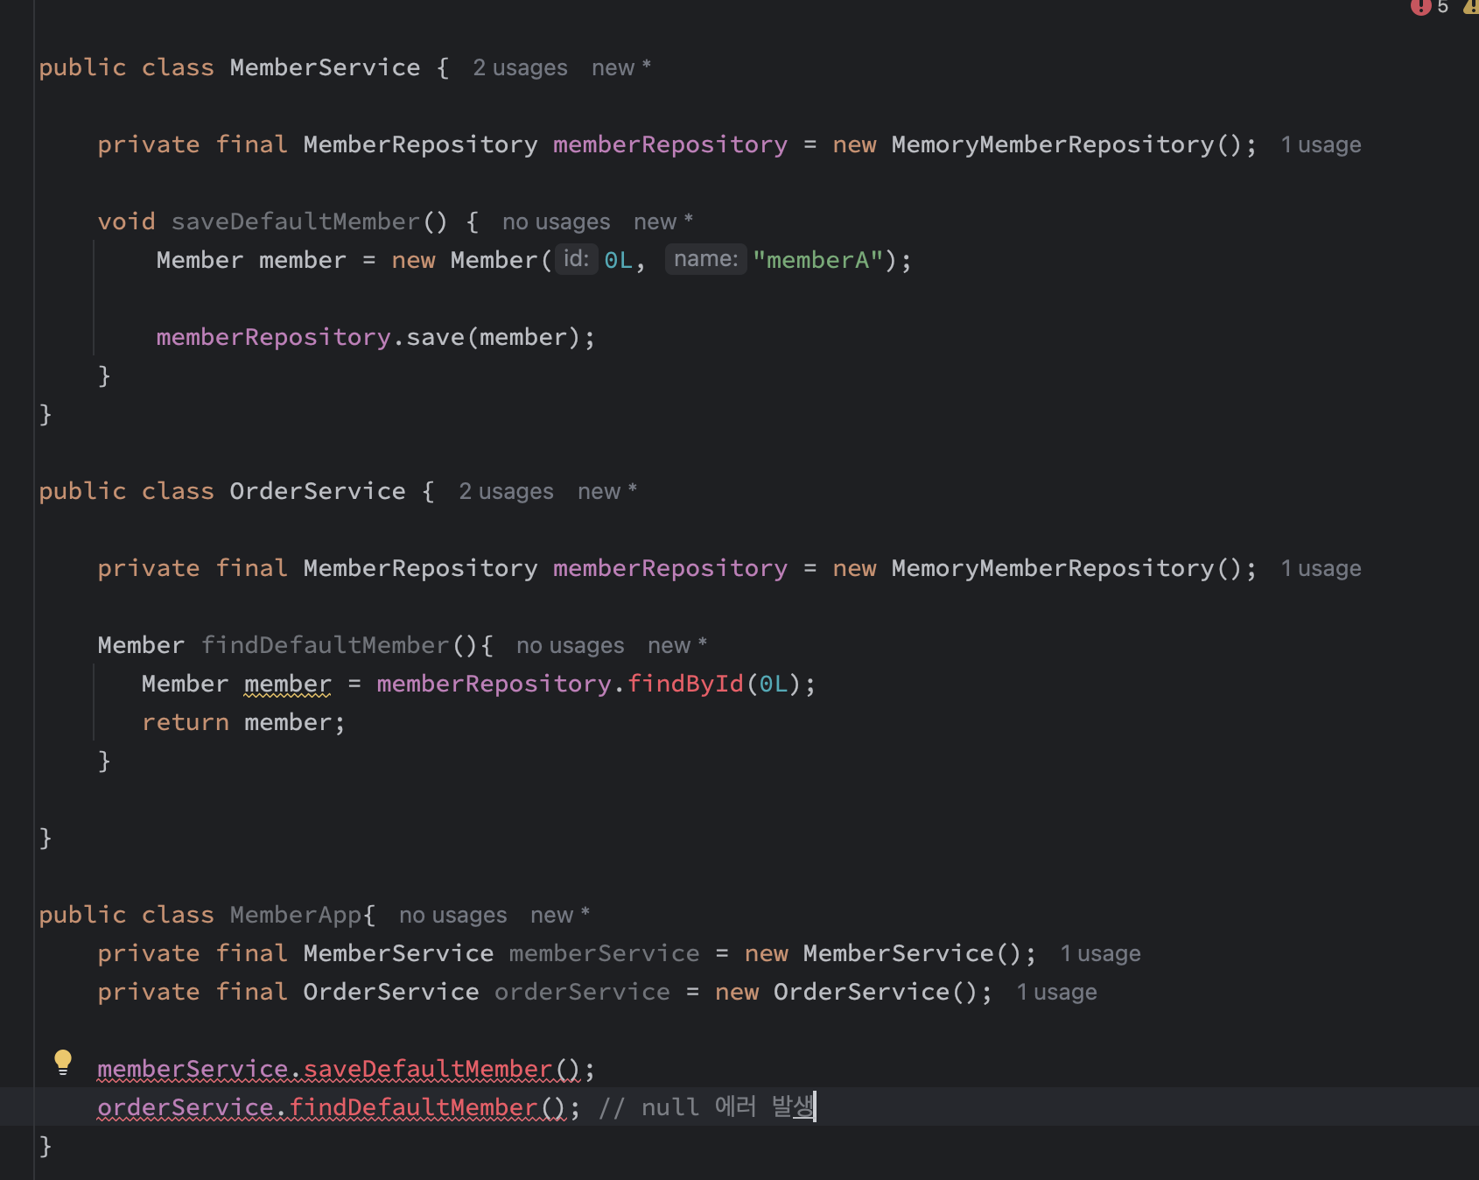The image size is (1479, 1180).
Task: Place cursor on MemberService class name declaration
Action: [325, 67]
